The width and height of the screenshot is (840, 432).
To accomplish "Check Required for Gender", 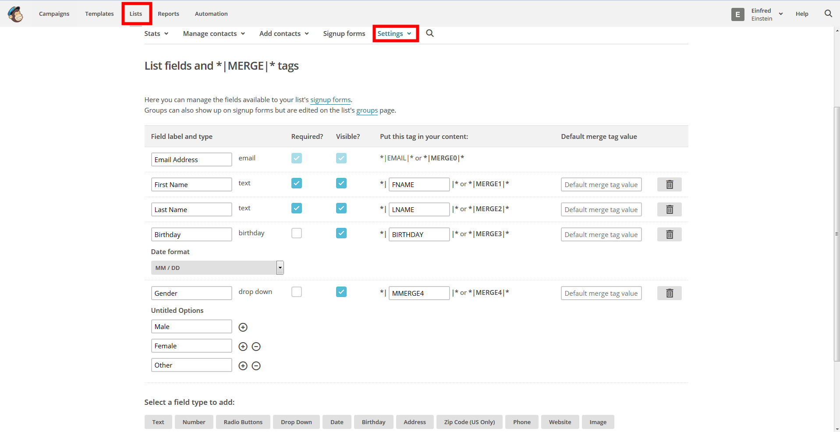I will point(297,292).
